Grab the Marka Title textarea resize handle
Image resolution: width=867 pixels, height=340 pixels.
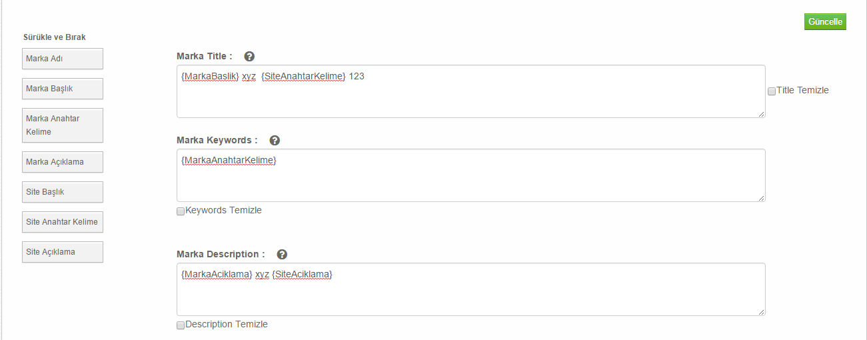762,115
